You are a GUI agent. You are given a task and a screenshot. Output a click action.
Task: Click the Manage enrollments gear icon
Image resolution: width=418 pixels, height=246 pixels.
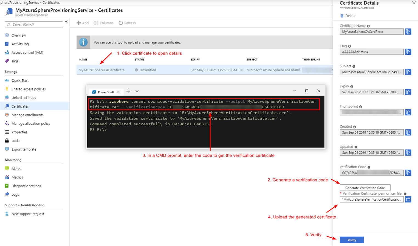coord(7,115)
